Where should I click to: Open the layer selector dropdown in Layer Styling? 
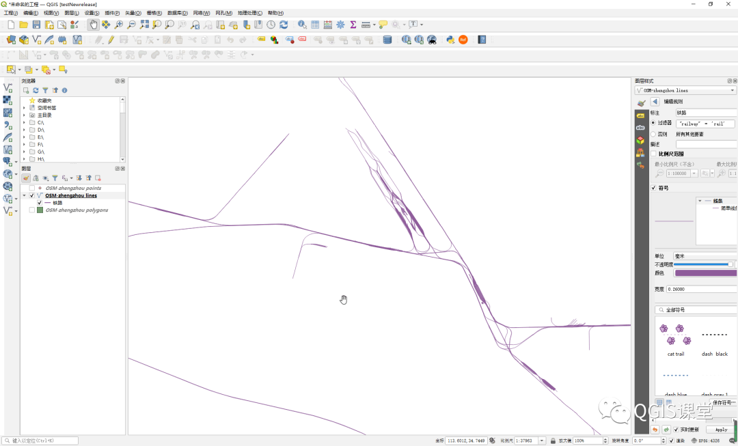(685, 90)
